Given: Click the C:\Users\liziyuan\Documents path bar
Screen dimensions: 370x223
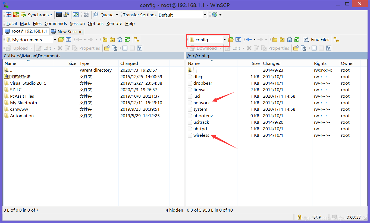Looking at the screenshot, I should pyautogui.click(x=93, y=56).
